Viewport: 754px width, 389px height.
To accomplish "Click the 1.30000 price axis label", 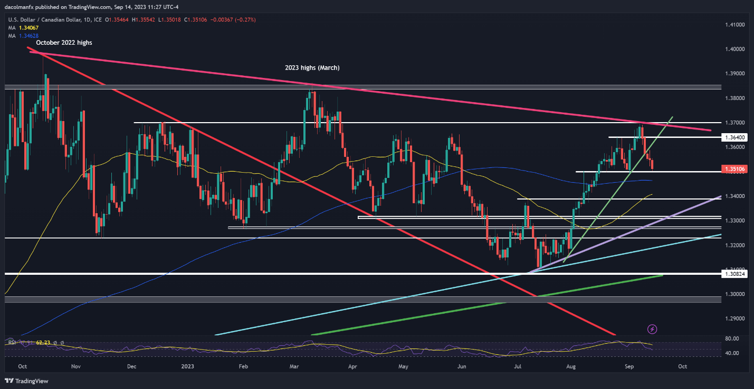I will (x=733, y=294).
